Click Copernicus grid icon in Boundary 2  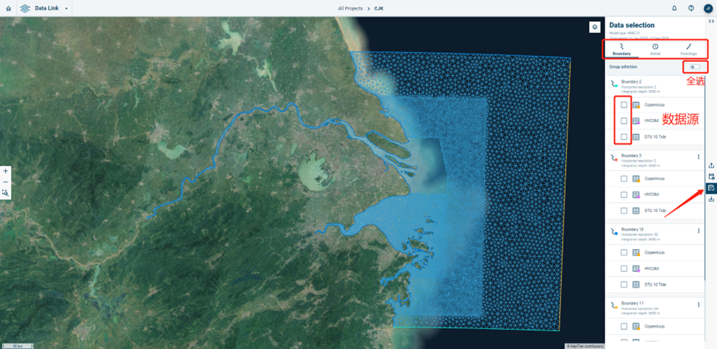click(x=636, y=105)
